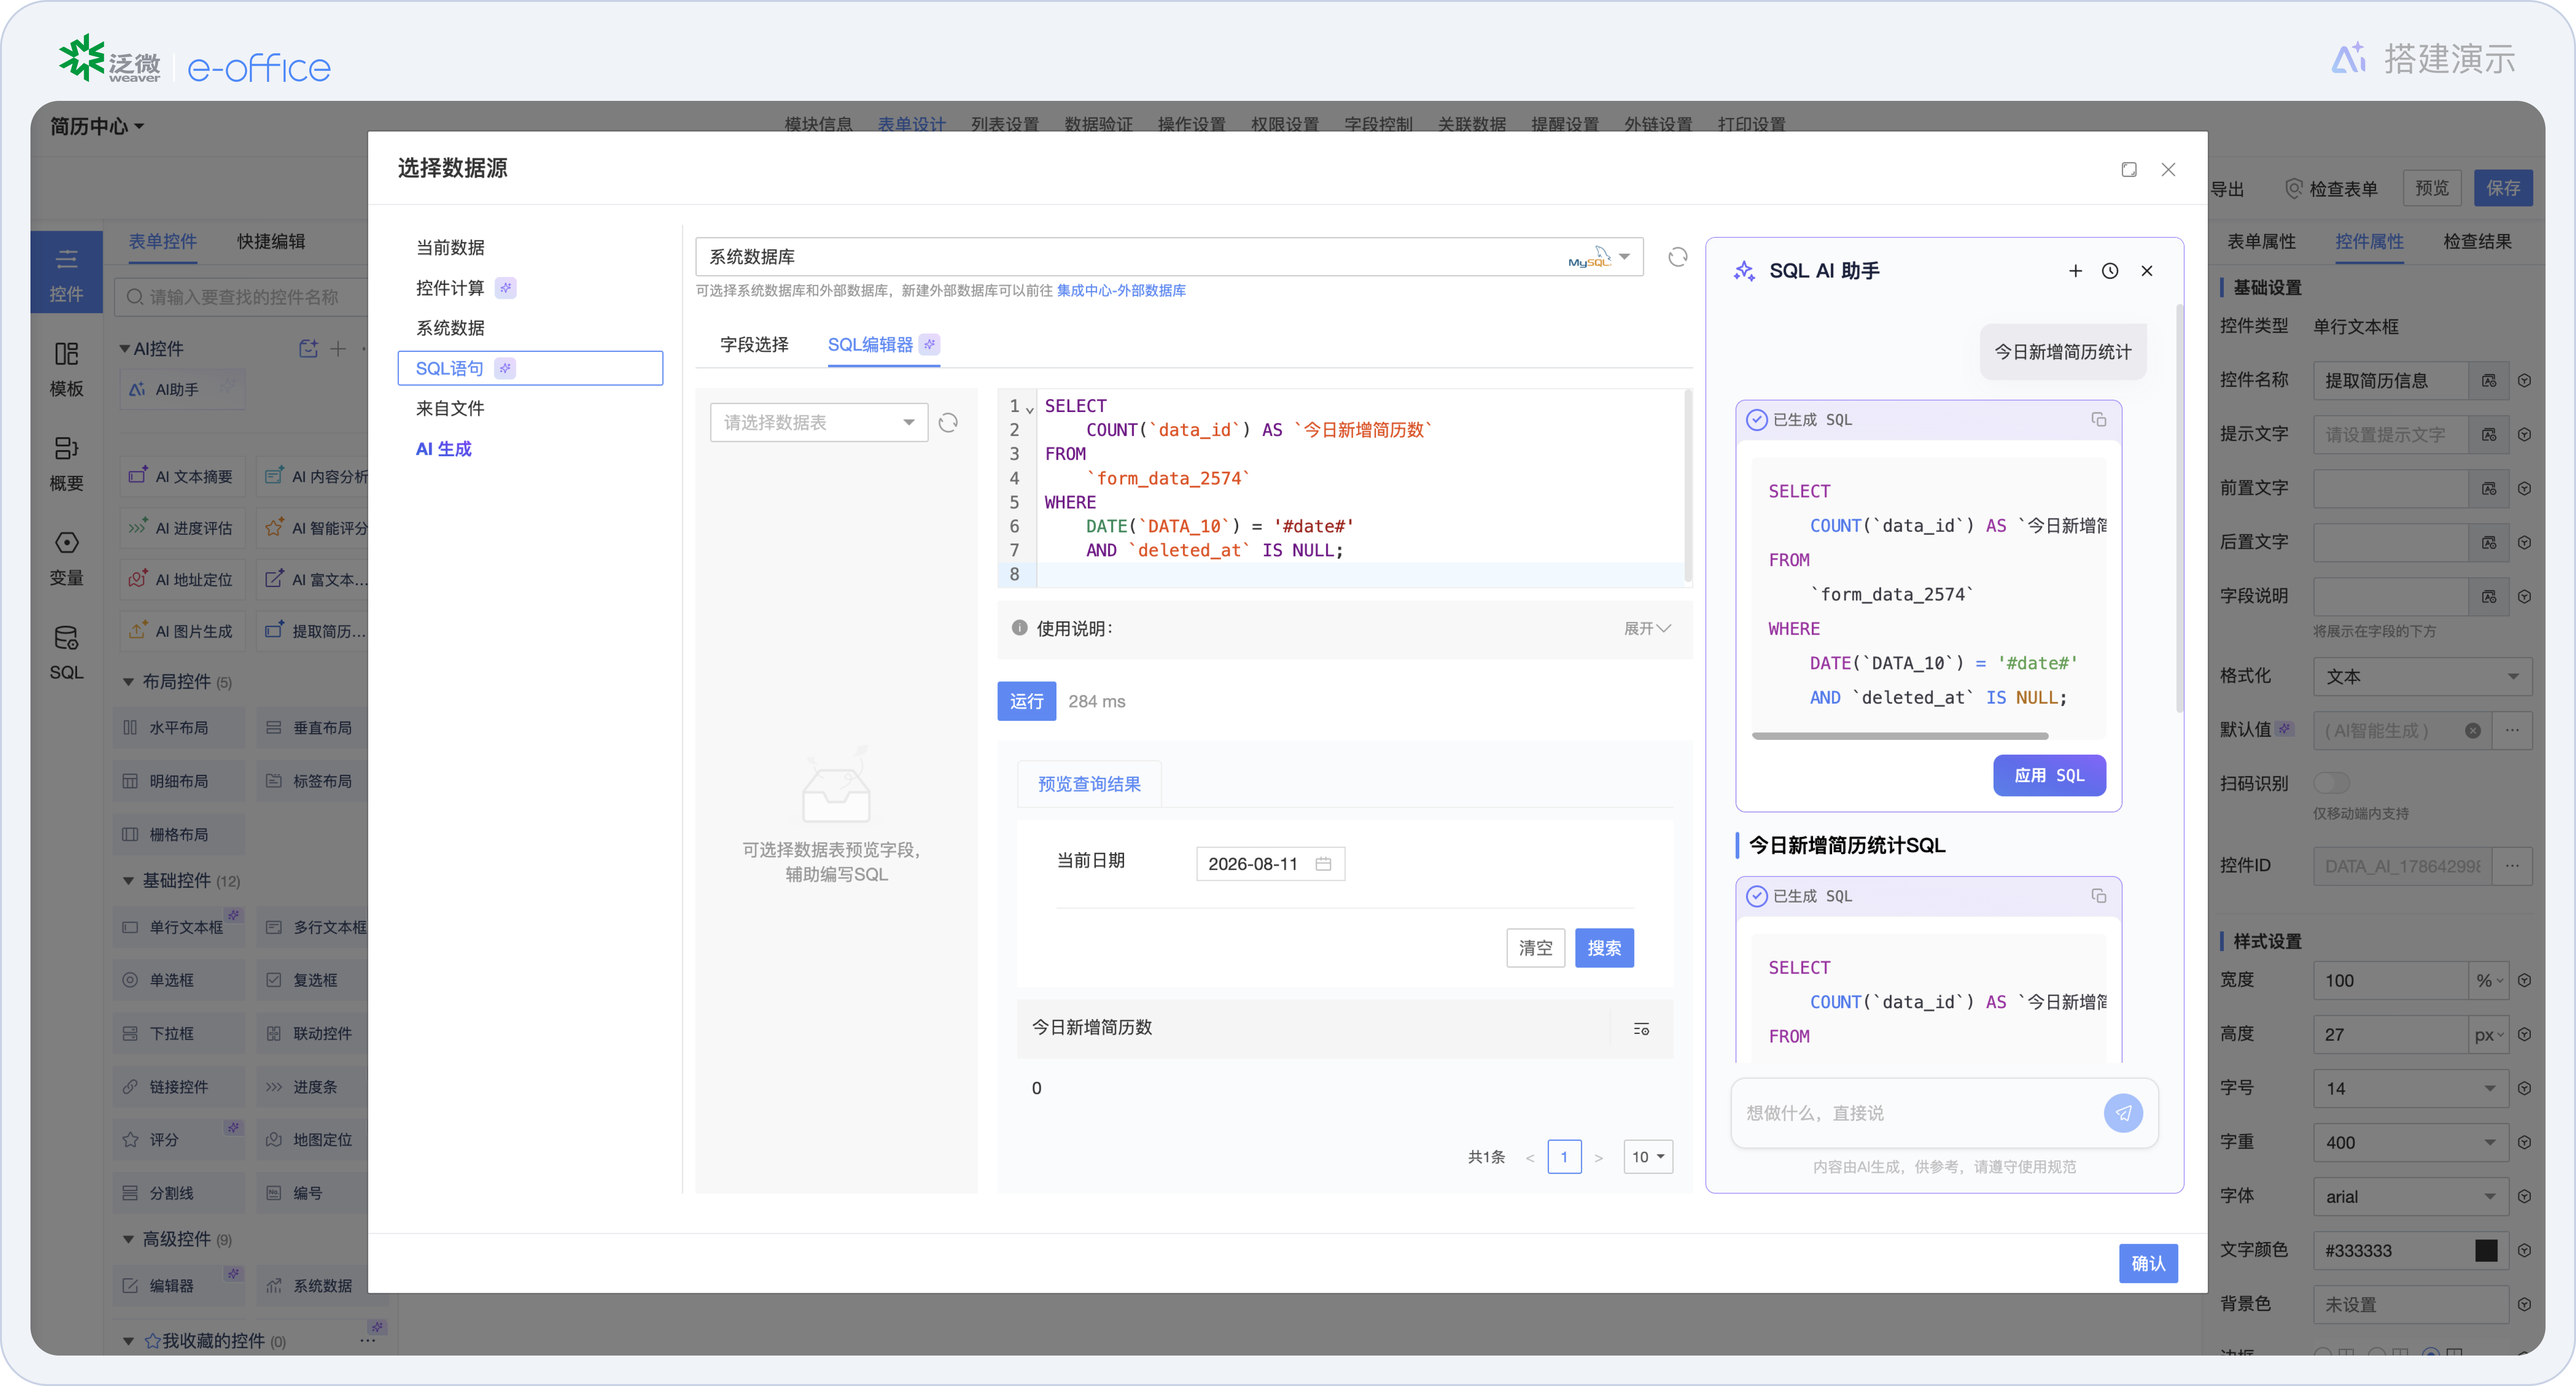Refresh the database list next to 系统数据库
The image size is (2576, 1386).
(x=1677, y=257)
